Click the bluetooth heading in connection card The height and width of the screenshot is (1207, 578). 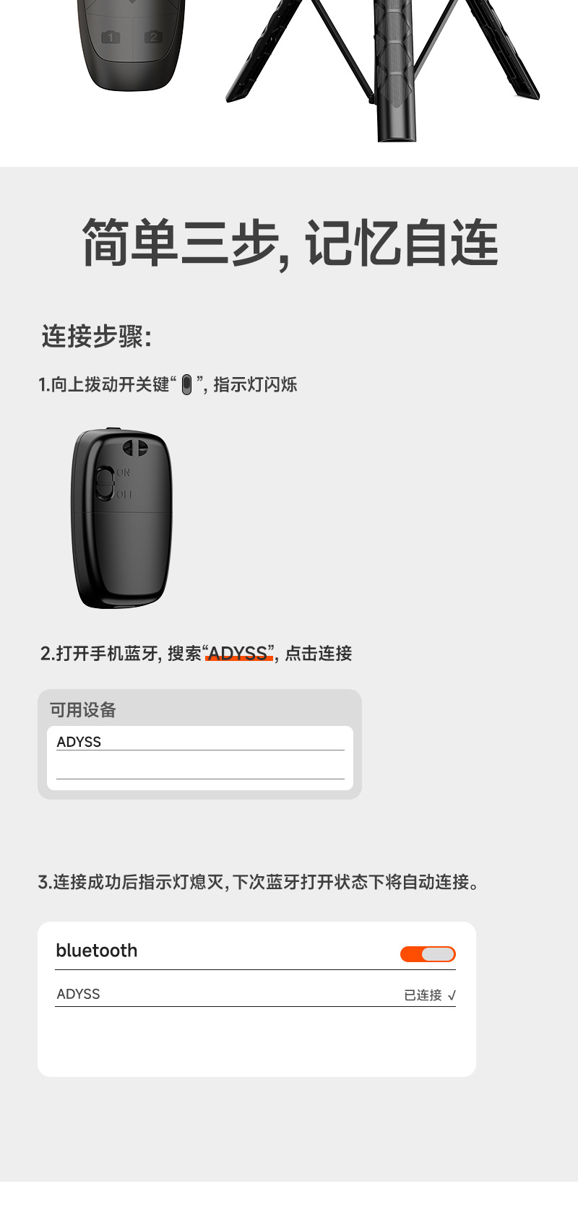(97, 951)
